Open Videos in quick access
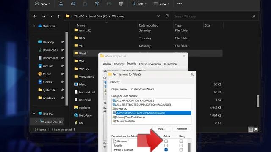 [45, 82]
